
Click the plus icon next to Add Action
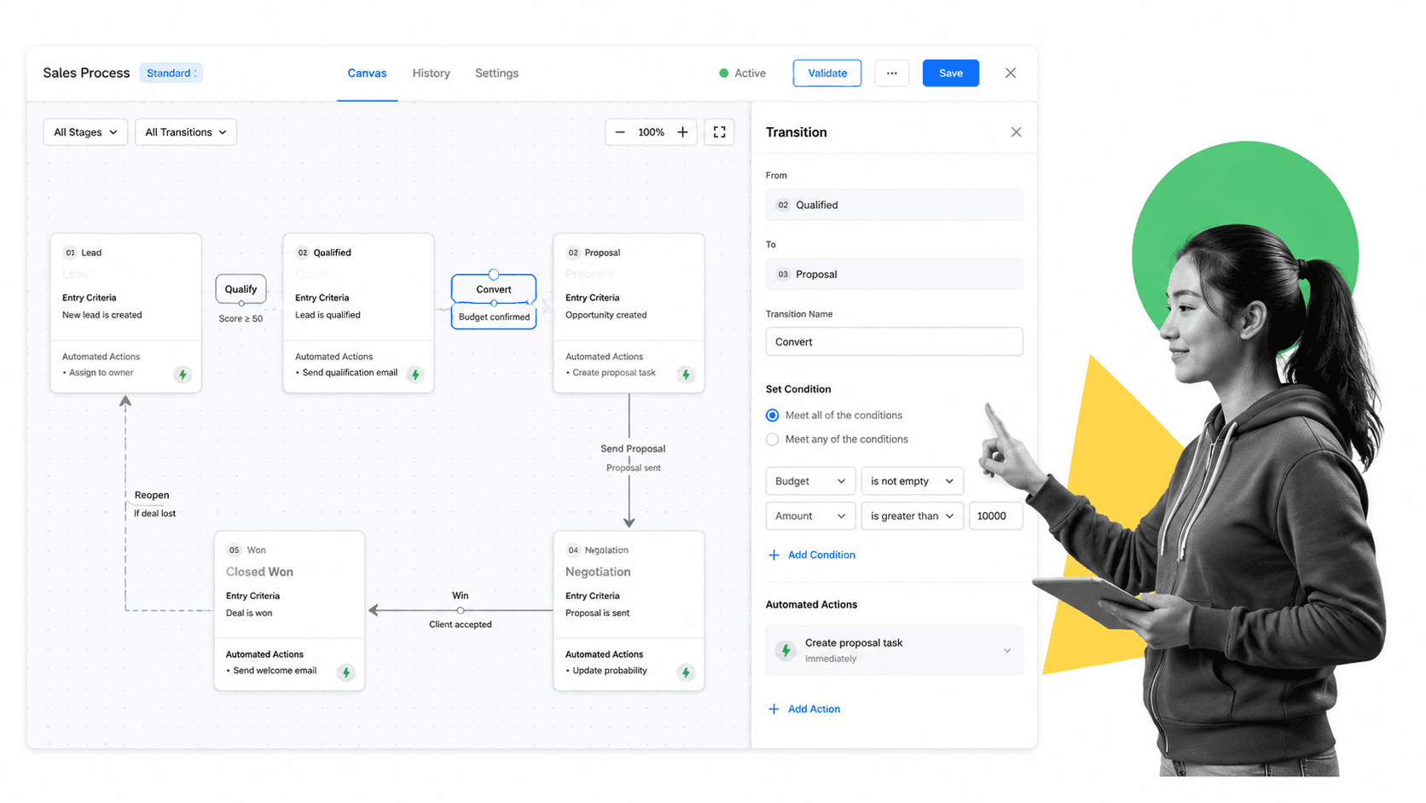(x=774, y=709)
